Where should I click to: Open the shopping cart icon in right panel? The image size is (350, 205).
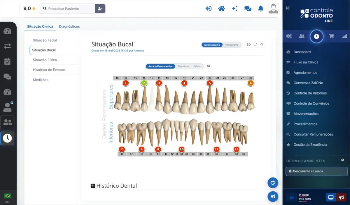click(331, 36)
